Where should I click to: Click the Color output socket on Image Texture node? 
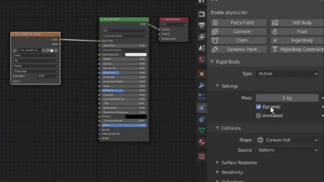point(60,39)
